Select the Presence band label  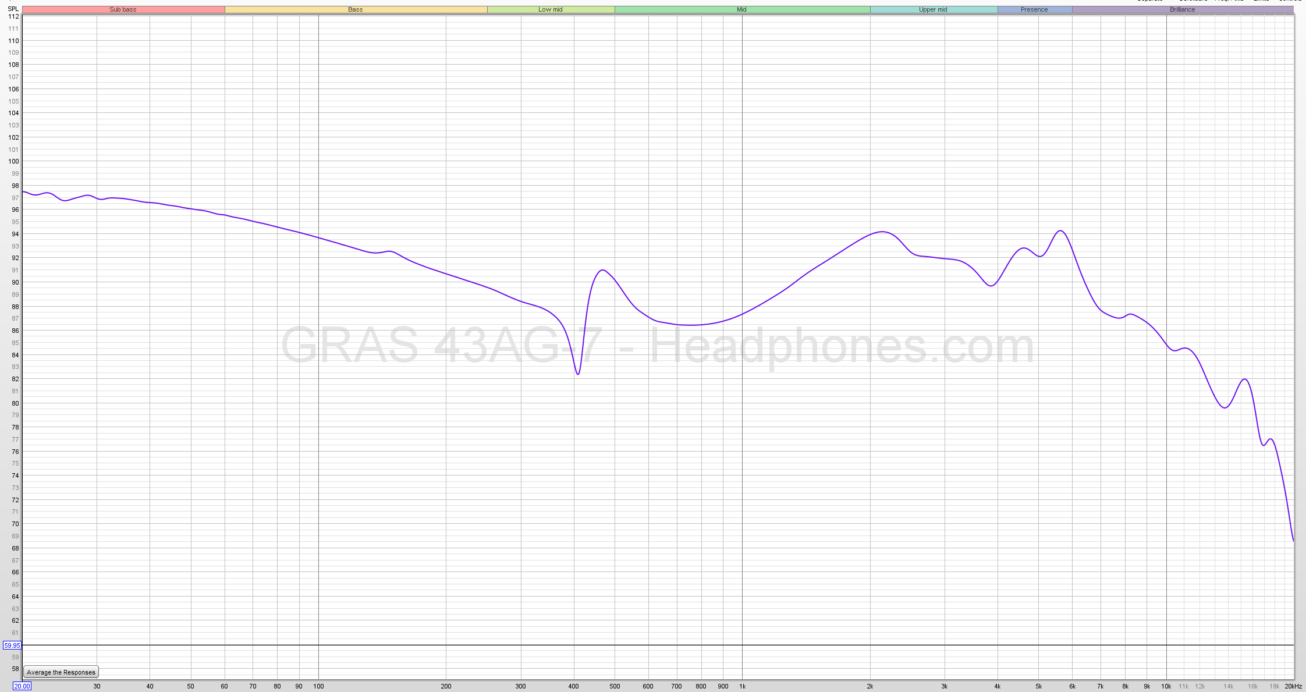pos(1035,9)
